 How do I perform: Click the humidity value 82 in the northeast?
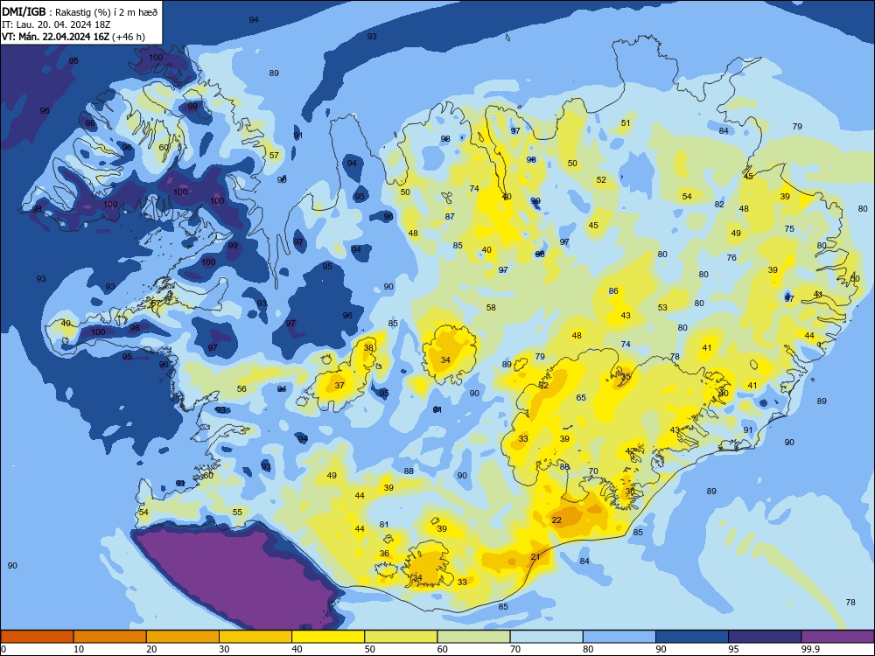719,204
